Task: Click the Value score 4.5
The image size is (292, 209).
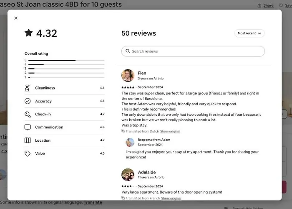Action: [102, 153]
